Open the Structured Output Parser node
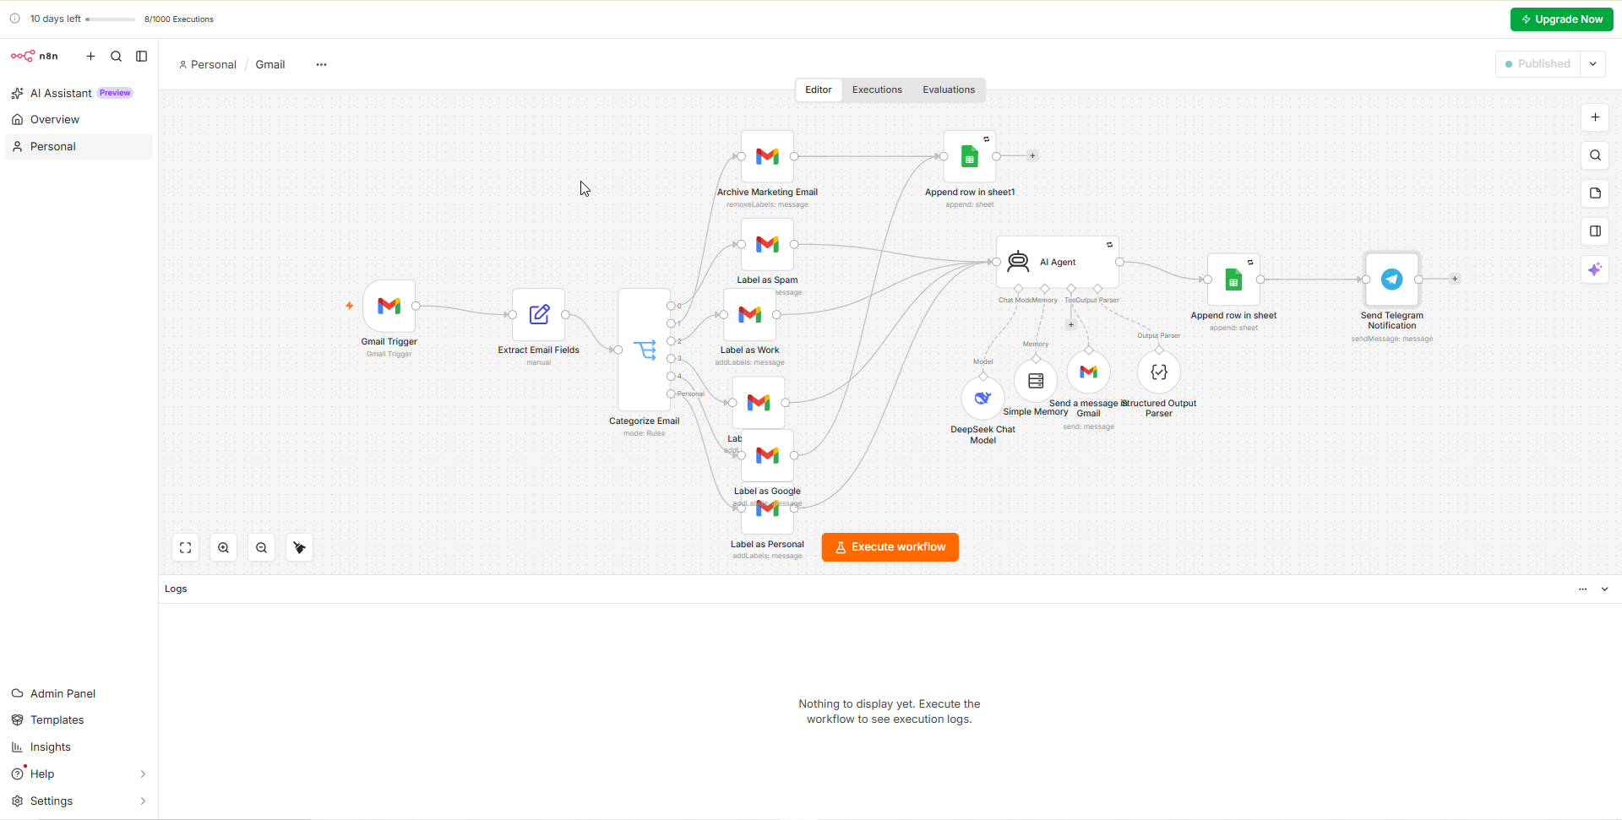Screen dimensions: 1622x820 1159,372
